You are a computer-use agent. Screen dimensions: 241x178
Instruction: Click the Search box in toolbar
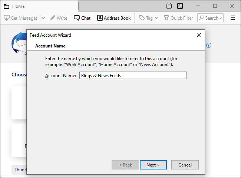[210, 18]
